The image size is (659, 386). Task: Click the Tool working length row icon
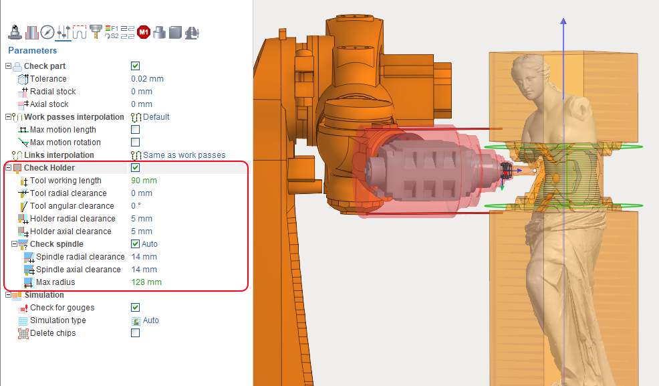[24, 181]
